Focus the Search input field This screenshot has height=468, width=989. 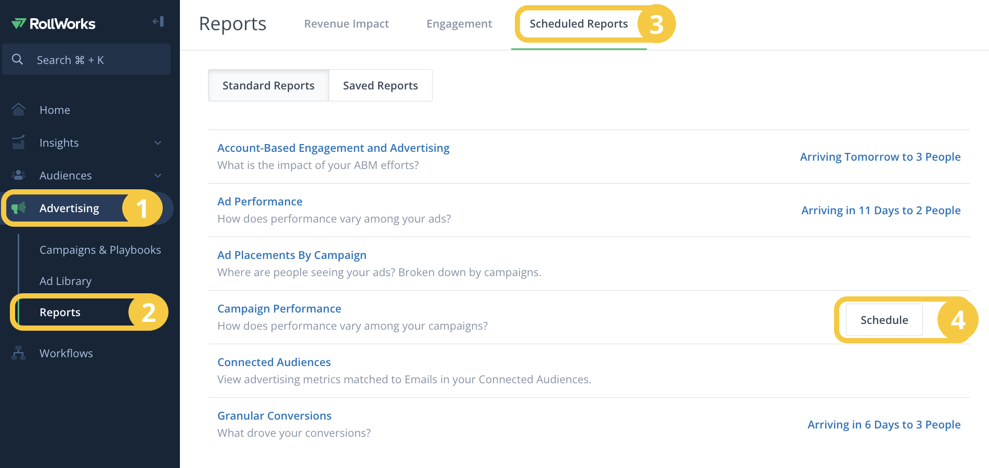pyautogui.click(x=86, y=60)
